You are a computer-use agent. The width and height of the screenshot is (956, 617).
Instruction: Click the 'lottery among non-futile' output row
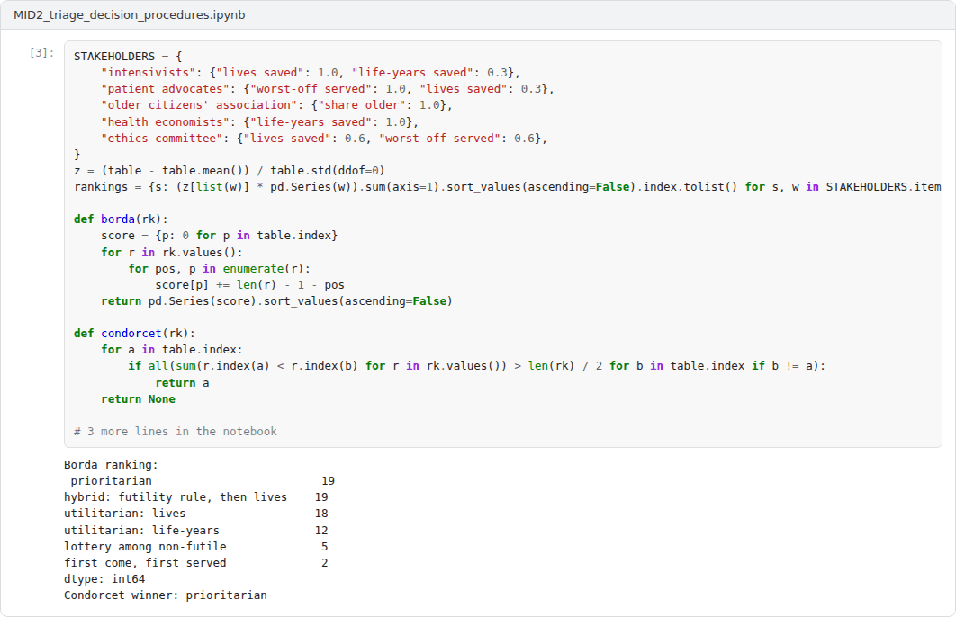[196, 547]
